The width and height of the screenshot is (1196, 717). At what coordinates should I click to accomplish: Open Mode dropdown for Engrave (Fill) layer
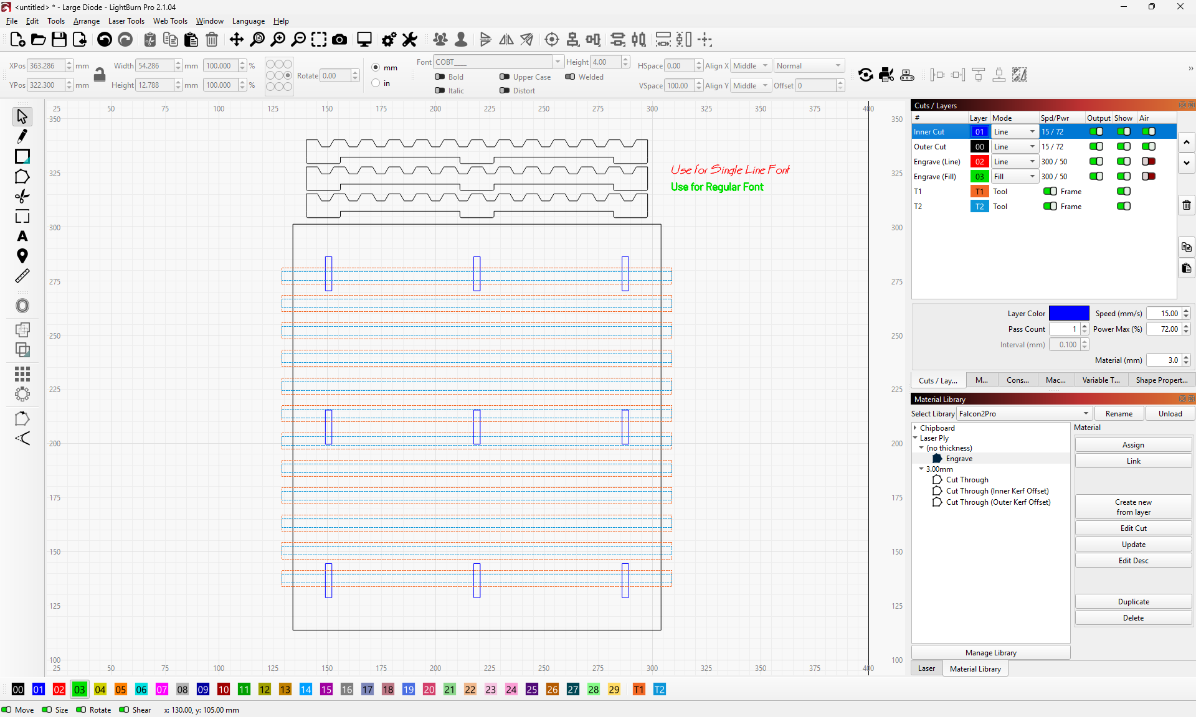coord(1015,176)
